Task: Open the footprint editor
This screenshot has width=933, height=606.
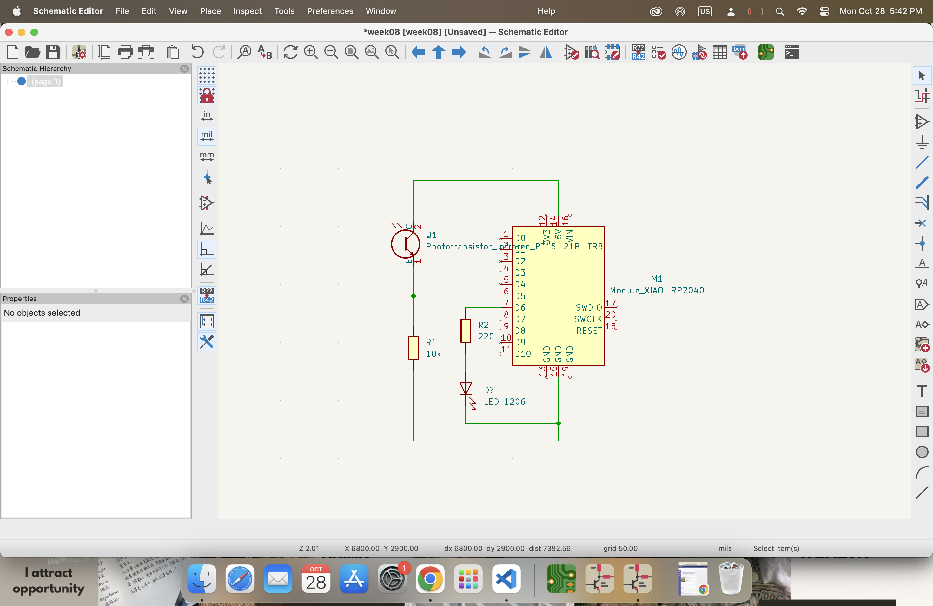Action: pyautogui.click(x=612, y=52)
